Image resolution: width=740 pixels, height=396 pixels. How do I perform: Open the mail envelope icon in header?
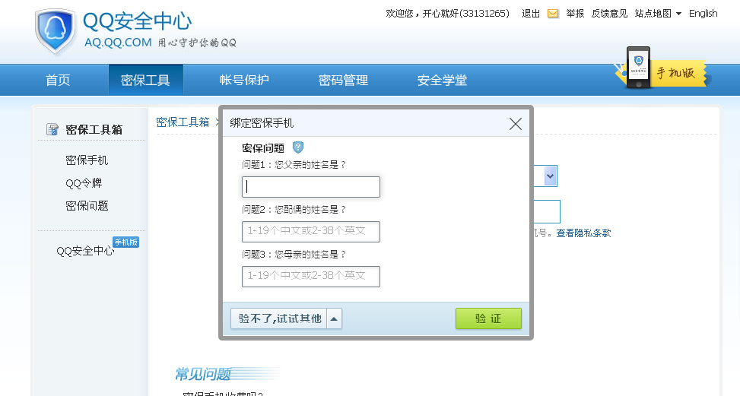pyautogui.click(x=553, y=14)
